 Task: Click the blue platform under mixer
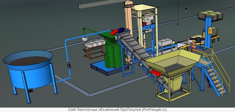pos(109,69)
